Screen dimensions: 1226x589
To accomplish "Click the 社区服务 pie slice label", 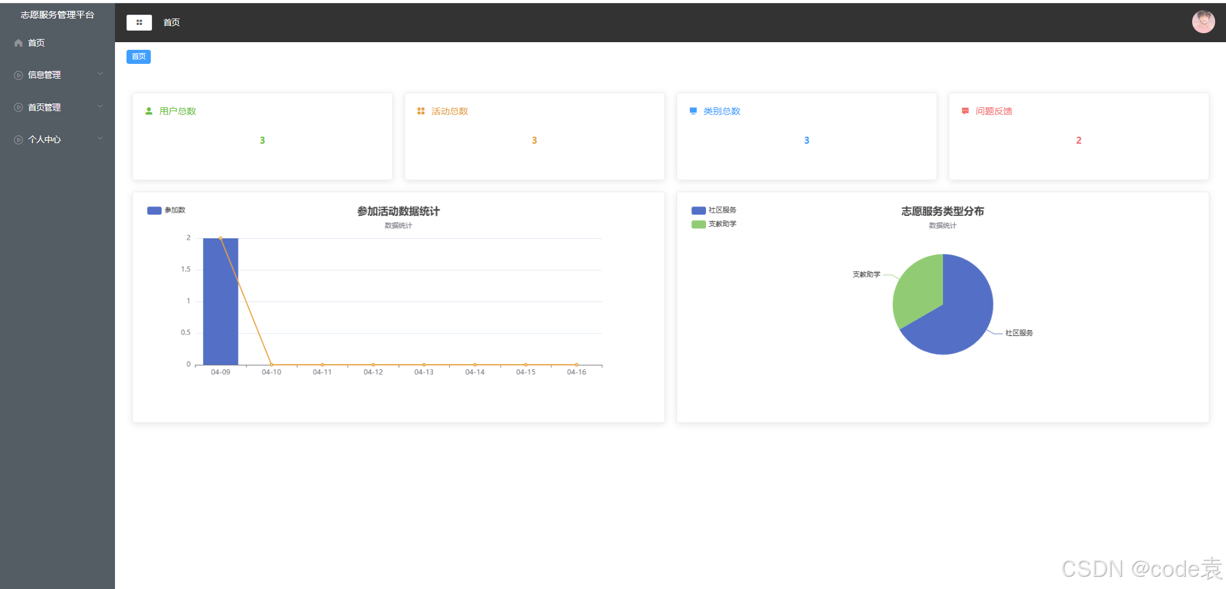I will click(1019, 333).
